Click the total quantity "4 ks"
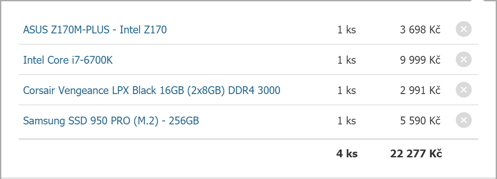Viewport: 497px width, 179px height. [347, 153]
